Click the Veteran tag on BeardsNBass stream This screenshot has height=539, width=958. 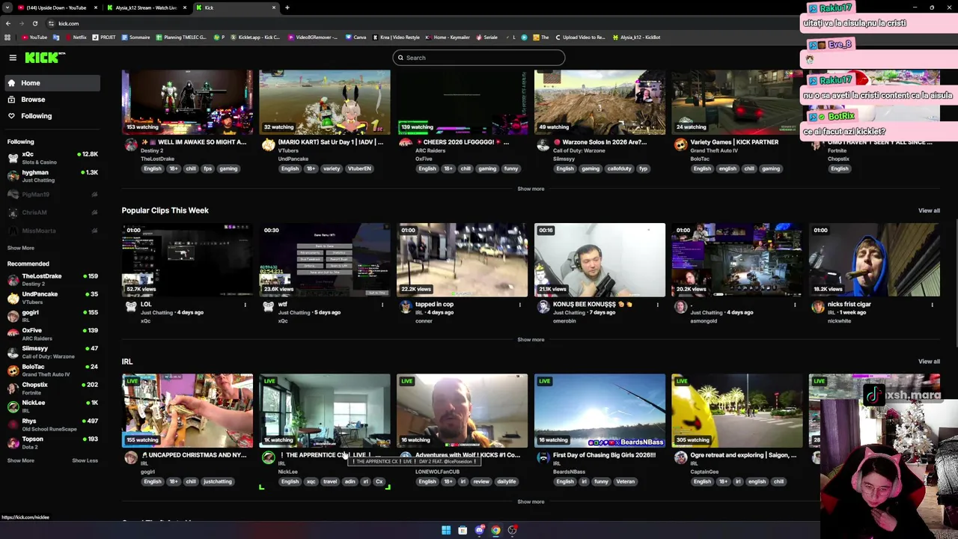(x=625, y=481)
